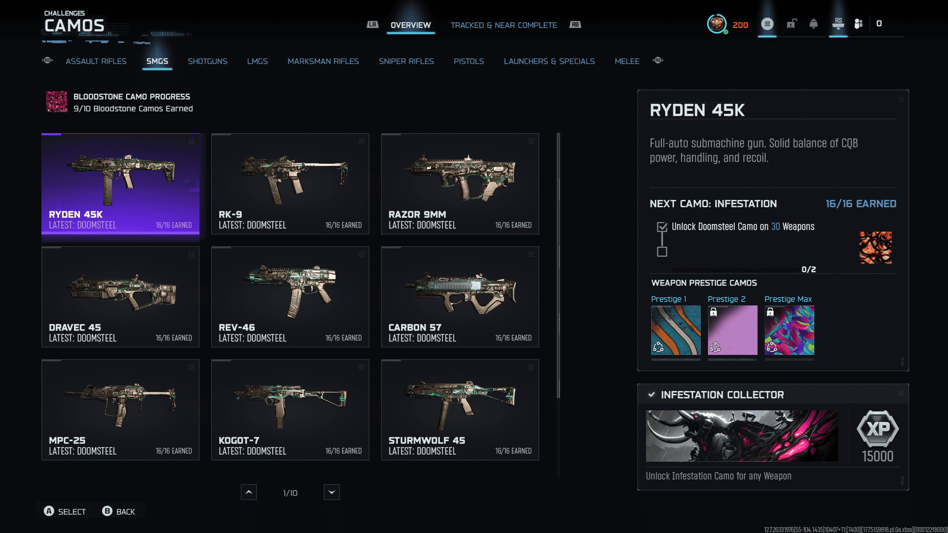
Task: Toggle the Unlock Doomsteel Camo checkbox
Action: (662, 227)
